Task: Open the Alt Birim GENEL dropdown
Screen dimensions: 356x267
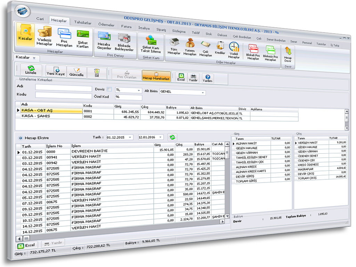Action: click(203, 92)
